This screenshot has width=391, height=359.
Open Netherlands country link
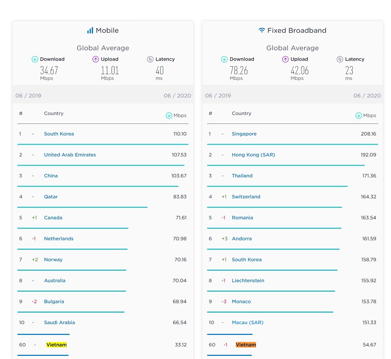59,239
